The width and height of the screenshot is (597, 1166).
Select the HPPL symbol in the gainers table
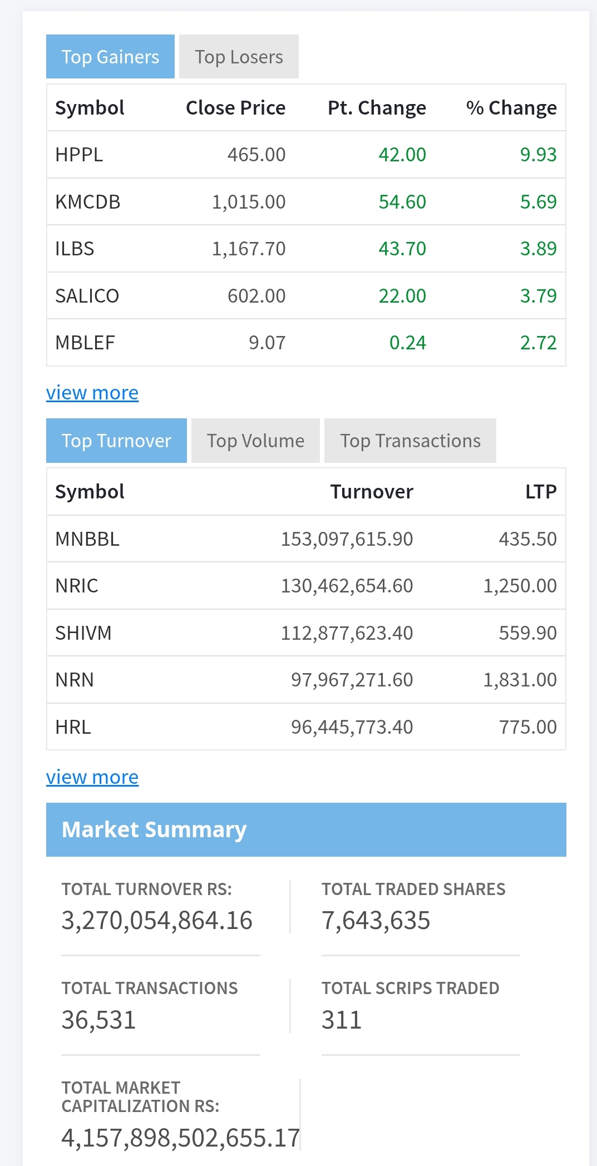coord(79,155)
